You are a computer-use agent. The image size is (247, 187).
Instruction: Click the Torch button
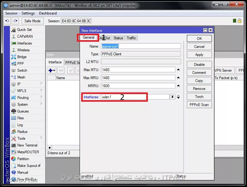coord(199,97)
